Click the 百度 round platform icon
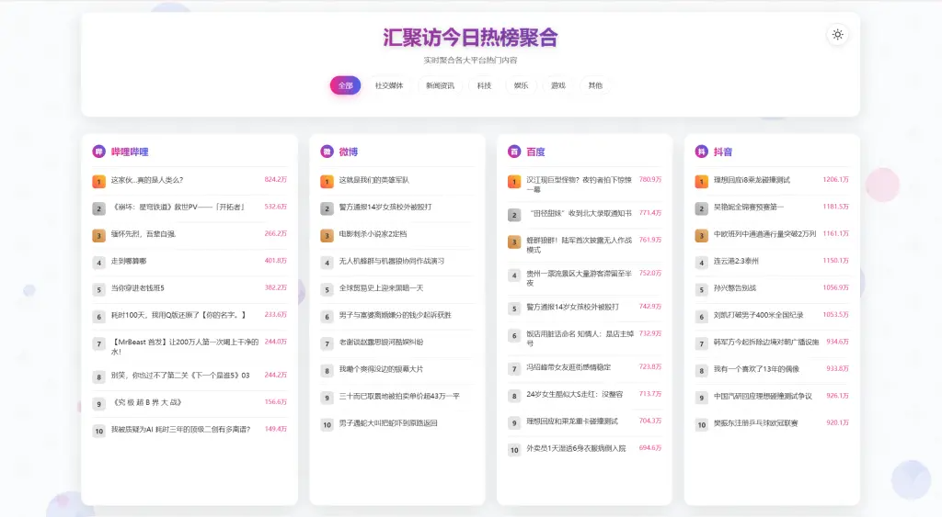 click(514, 152)
